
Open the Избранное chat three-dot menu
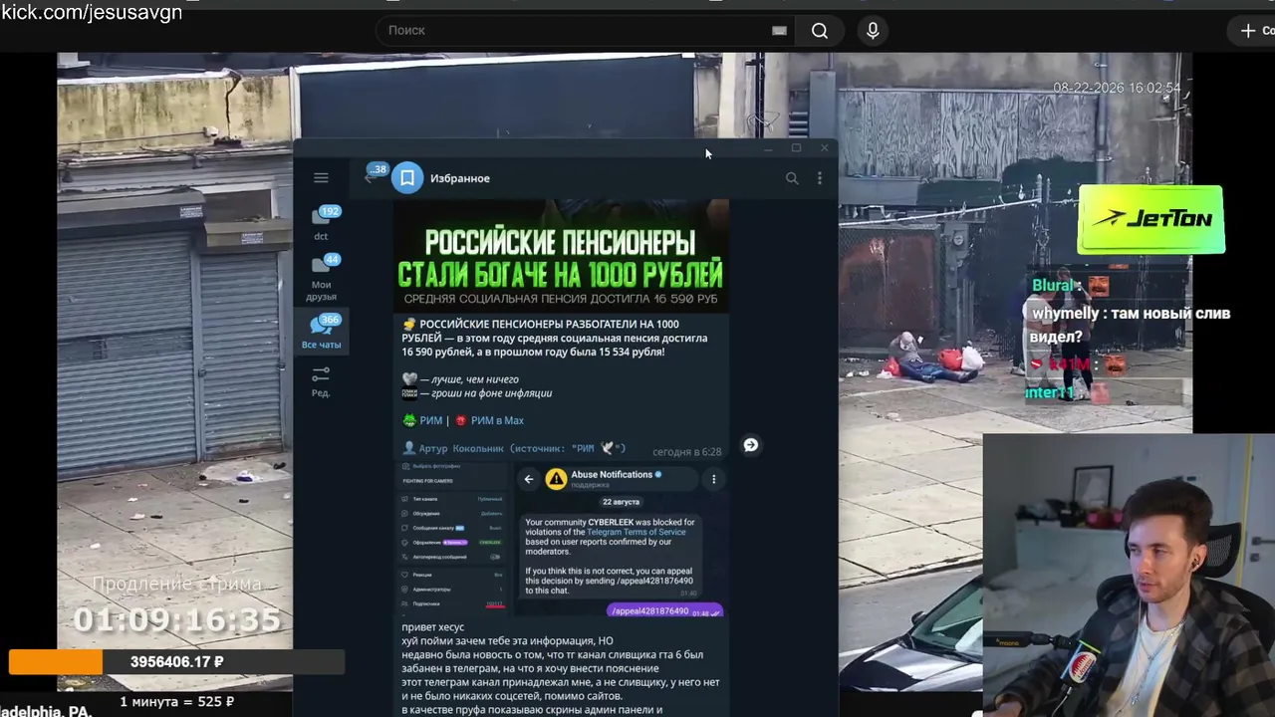820,178
